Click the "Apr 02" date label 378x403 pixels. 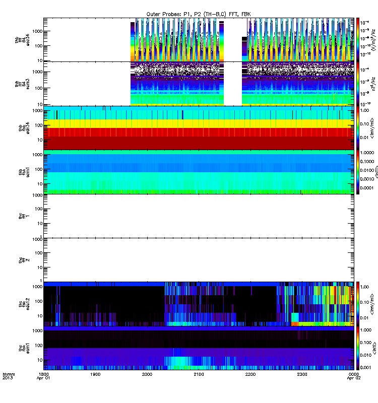pos(354,378)
